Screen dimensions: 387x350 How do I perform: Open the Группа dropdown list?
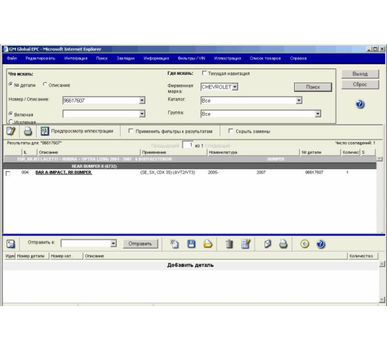[x=318, y=114]
